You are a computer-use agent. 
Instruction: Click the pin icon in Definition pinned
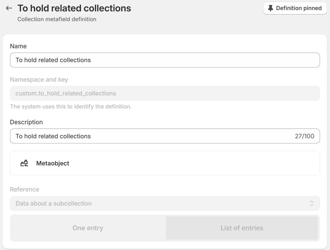(270, 8)
